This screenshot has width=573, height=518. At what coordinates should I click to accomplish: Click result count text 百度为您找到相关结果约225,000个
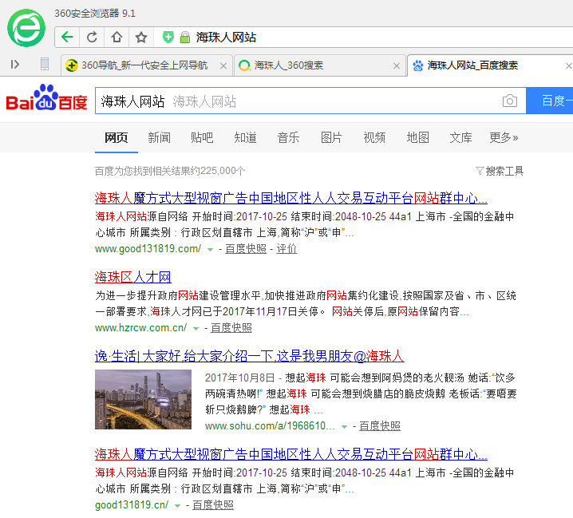[x=170, y=171]
